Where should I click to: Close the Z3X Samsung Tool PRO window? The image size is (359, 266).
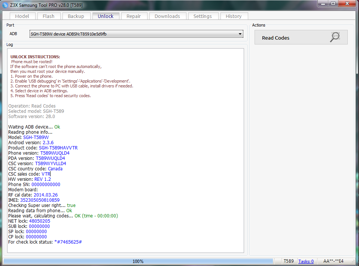pyautogui.click(x=347, y=3)
